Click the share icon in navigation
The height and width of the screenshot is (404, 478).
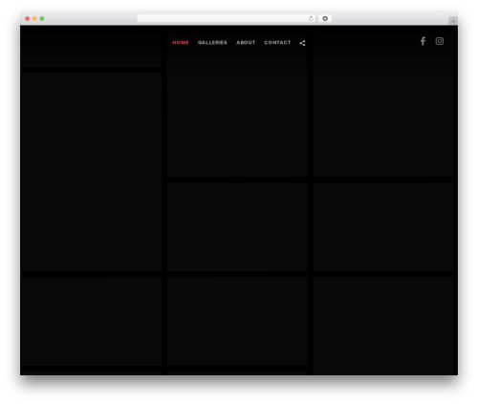point(302,43)
